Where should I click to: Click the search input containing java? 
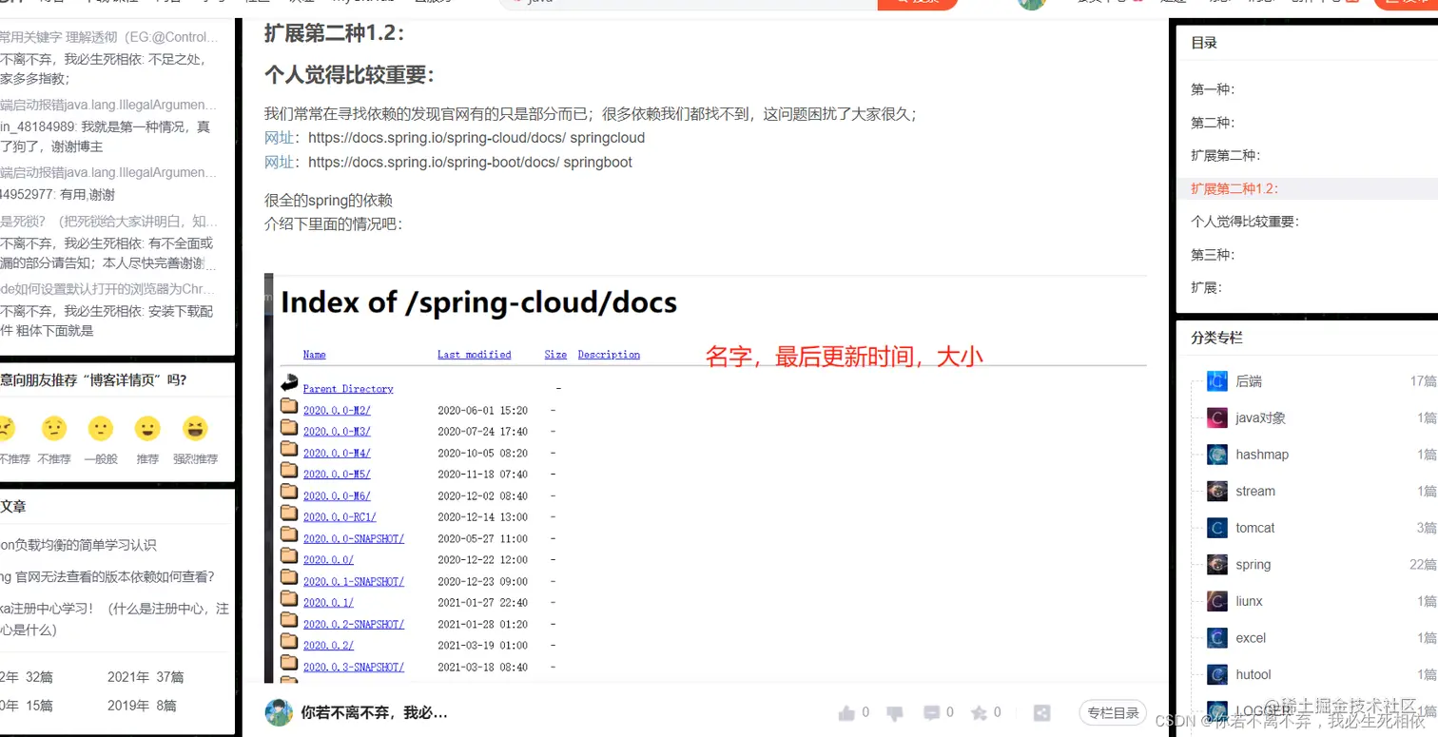[x=666, y=5]
